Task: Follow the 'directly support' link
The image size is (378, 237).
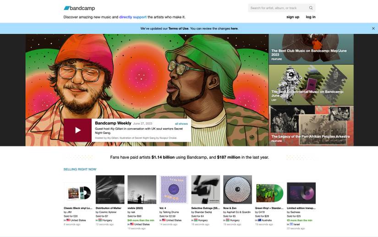Action: [133, 17]
